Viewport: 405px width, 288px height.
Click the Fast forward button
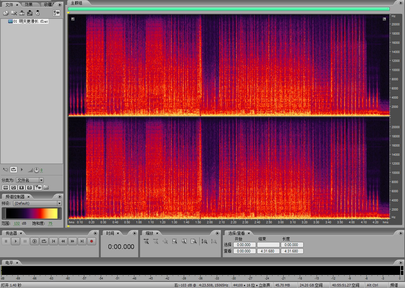tap(73, 241)
